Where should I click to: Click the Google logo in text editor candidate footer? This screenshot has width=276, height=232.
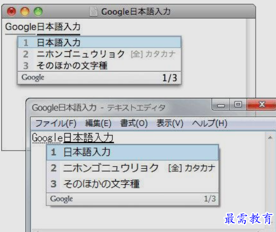pos(61,199)
